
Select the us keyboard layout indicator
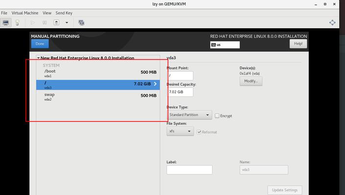click(225, 45)
